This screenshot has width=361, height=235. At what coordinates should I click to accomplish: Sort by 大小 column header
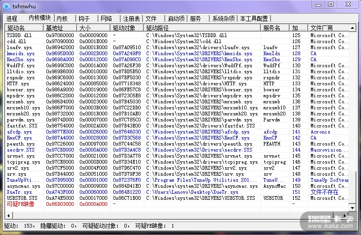point(93,28)
